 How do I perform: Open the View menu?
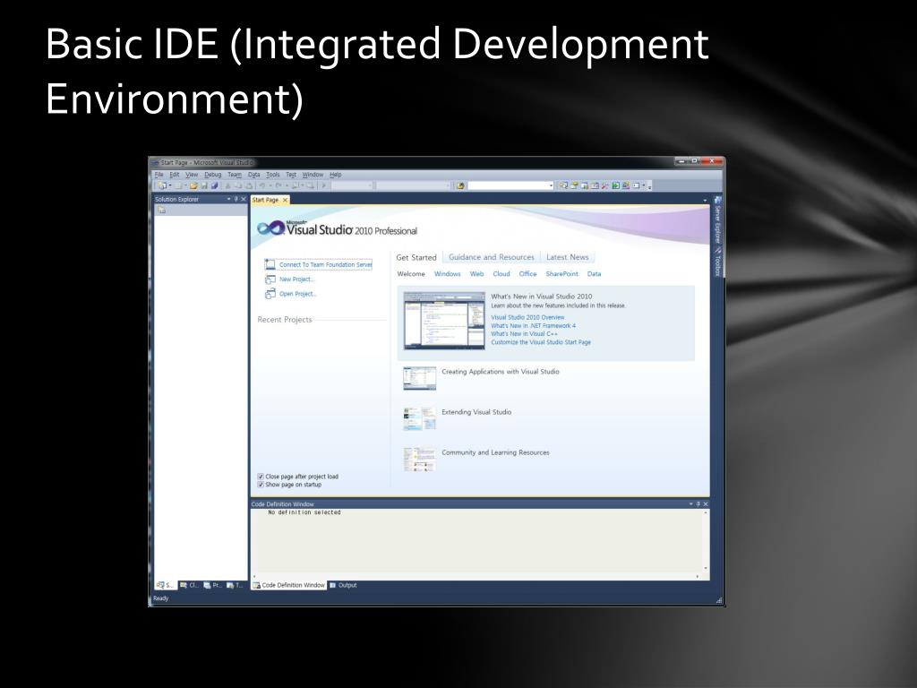coord(192,175)
